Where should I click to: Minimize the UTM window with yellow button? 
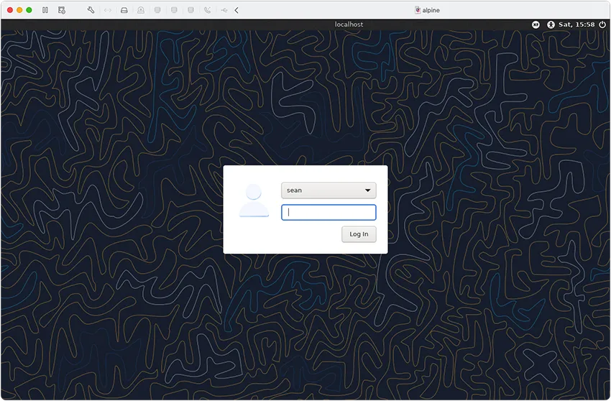click(x=19, y=10)
